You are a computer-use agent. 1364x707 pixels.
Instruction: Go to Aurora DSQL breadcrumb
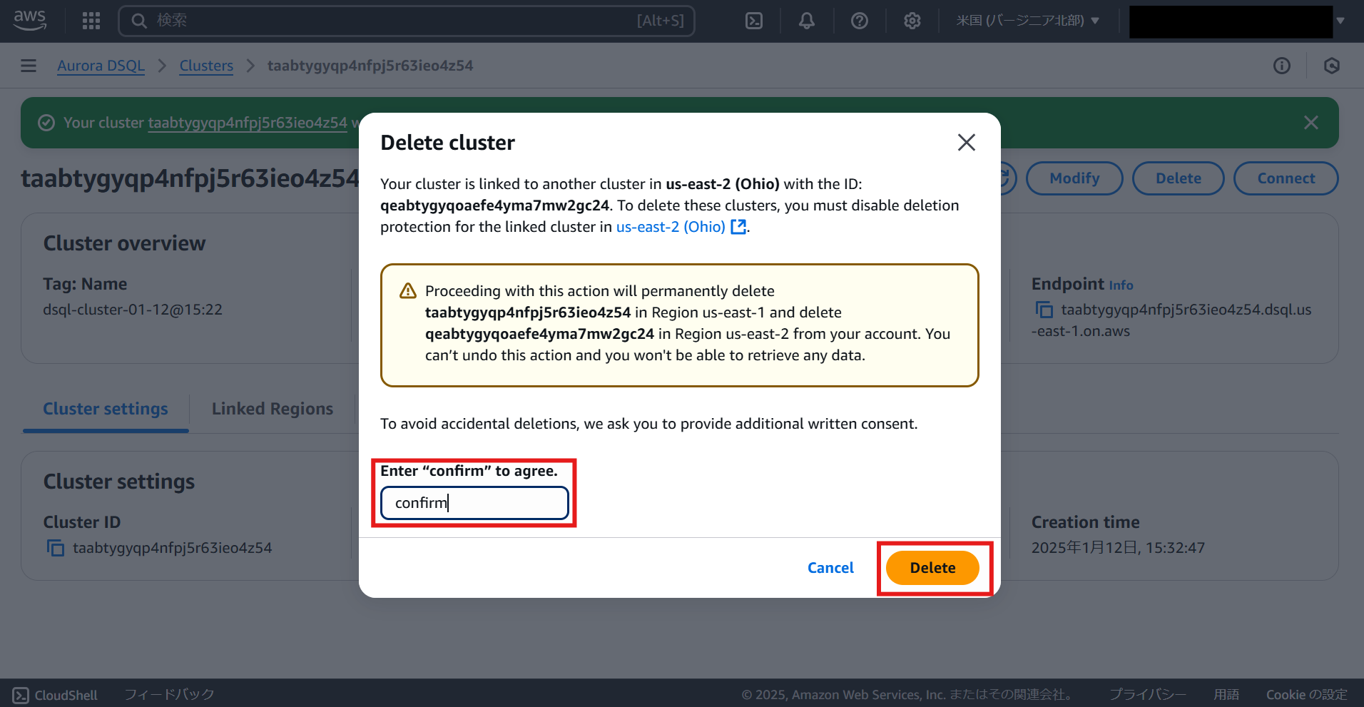101,66
